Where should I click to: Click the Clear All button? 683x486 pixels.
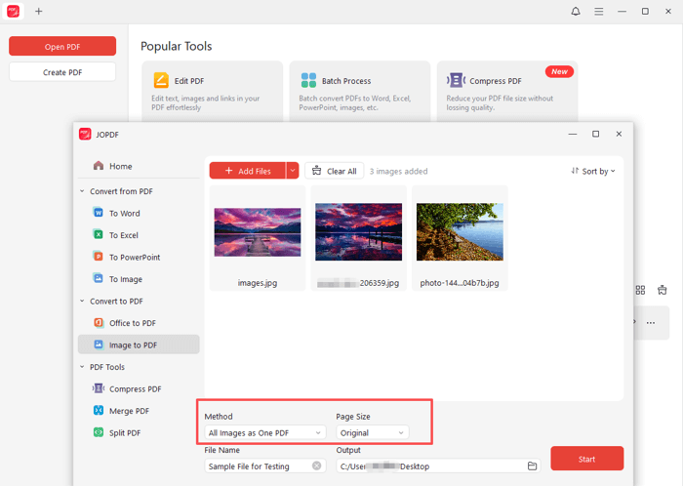[333, 171]
